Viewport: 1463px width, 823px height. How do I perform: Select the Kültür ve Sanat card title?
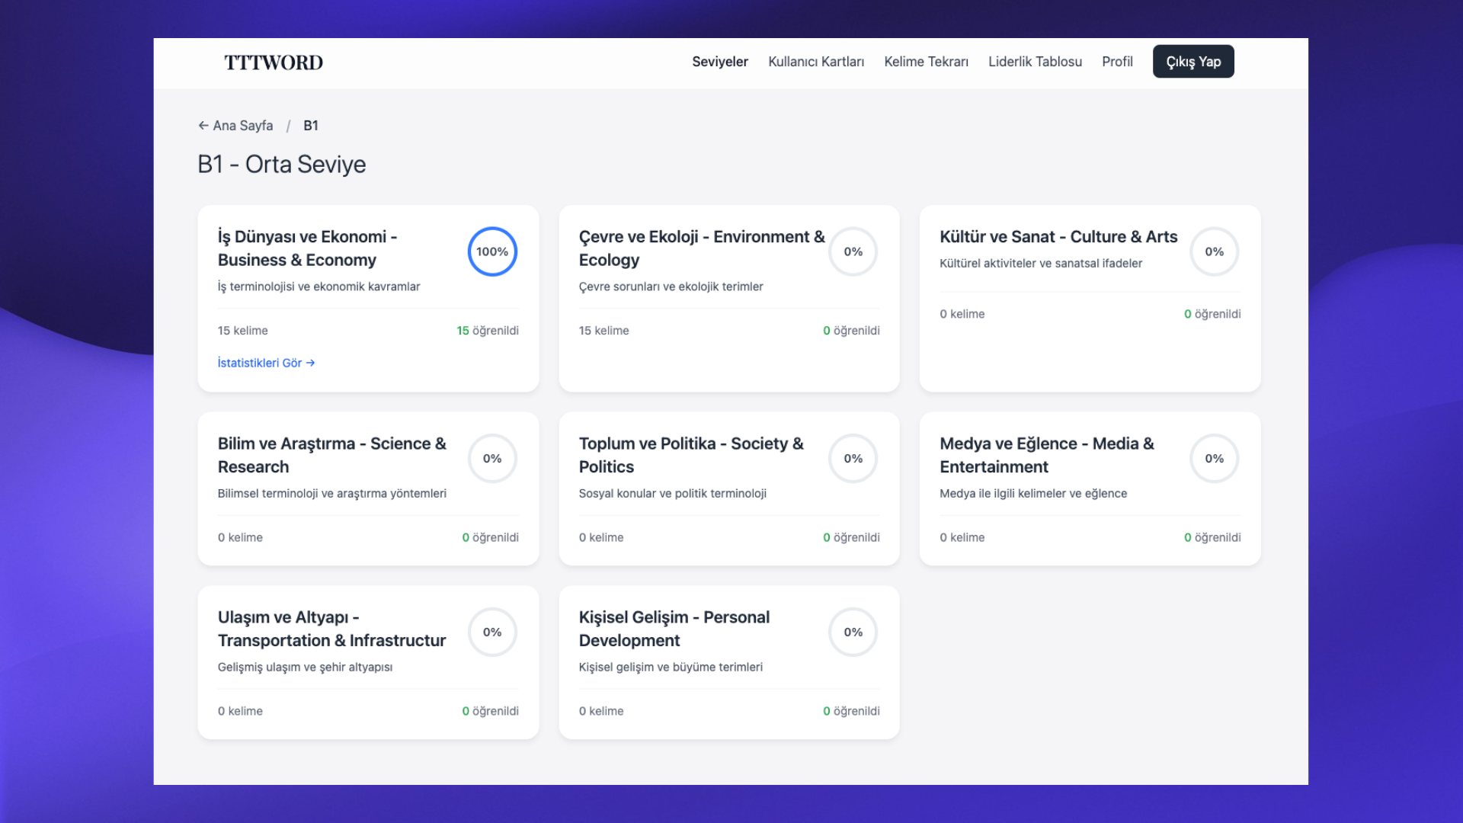click(1058, 237)
